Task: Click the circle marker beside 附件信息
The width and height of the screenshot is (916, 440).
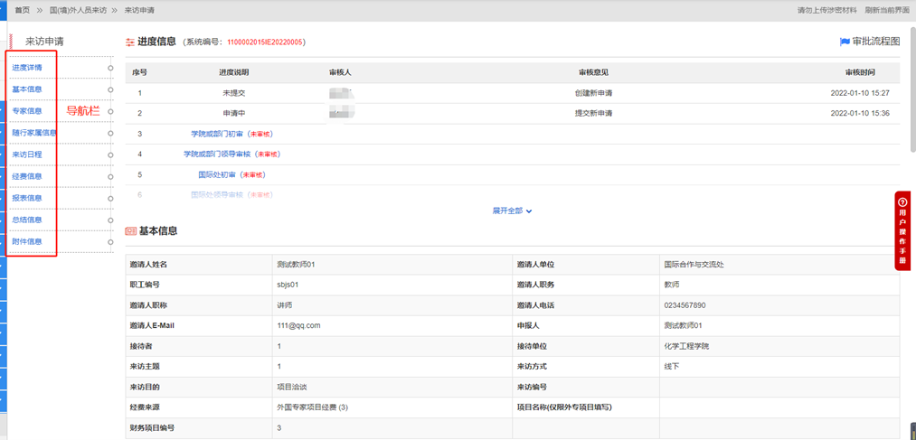Action: pos(110,242)
